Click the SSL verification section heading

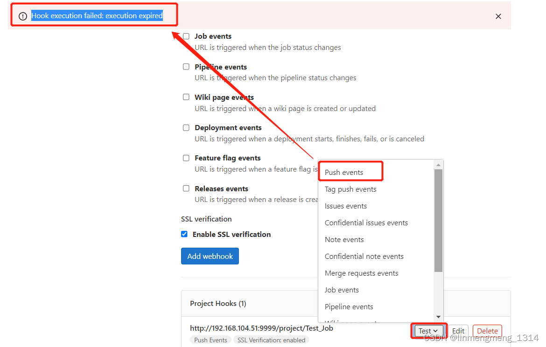(206, 219)
